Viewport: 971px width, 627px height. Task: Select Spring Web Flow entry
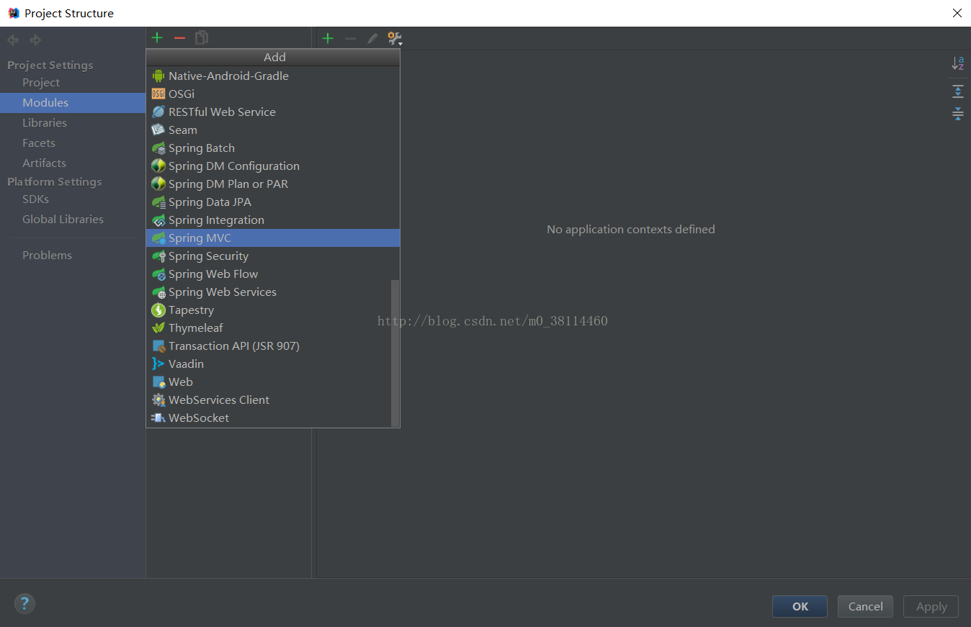point(269,274)
